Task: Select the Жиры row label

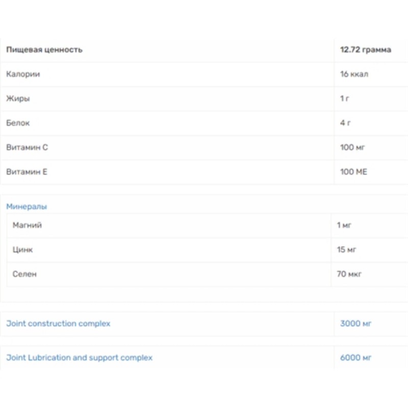Action: [18, 98]
